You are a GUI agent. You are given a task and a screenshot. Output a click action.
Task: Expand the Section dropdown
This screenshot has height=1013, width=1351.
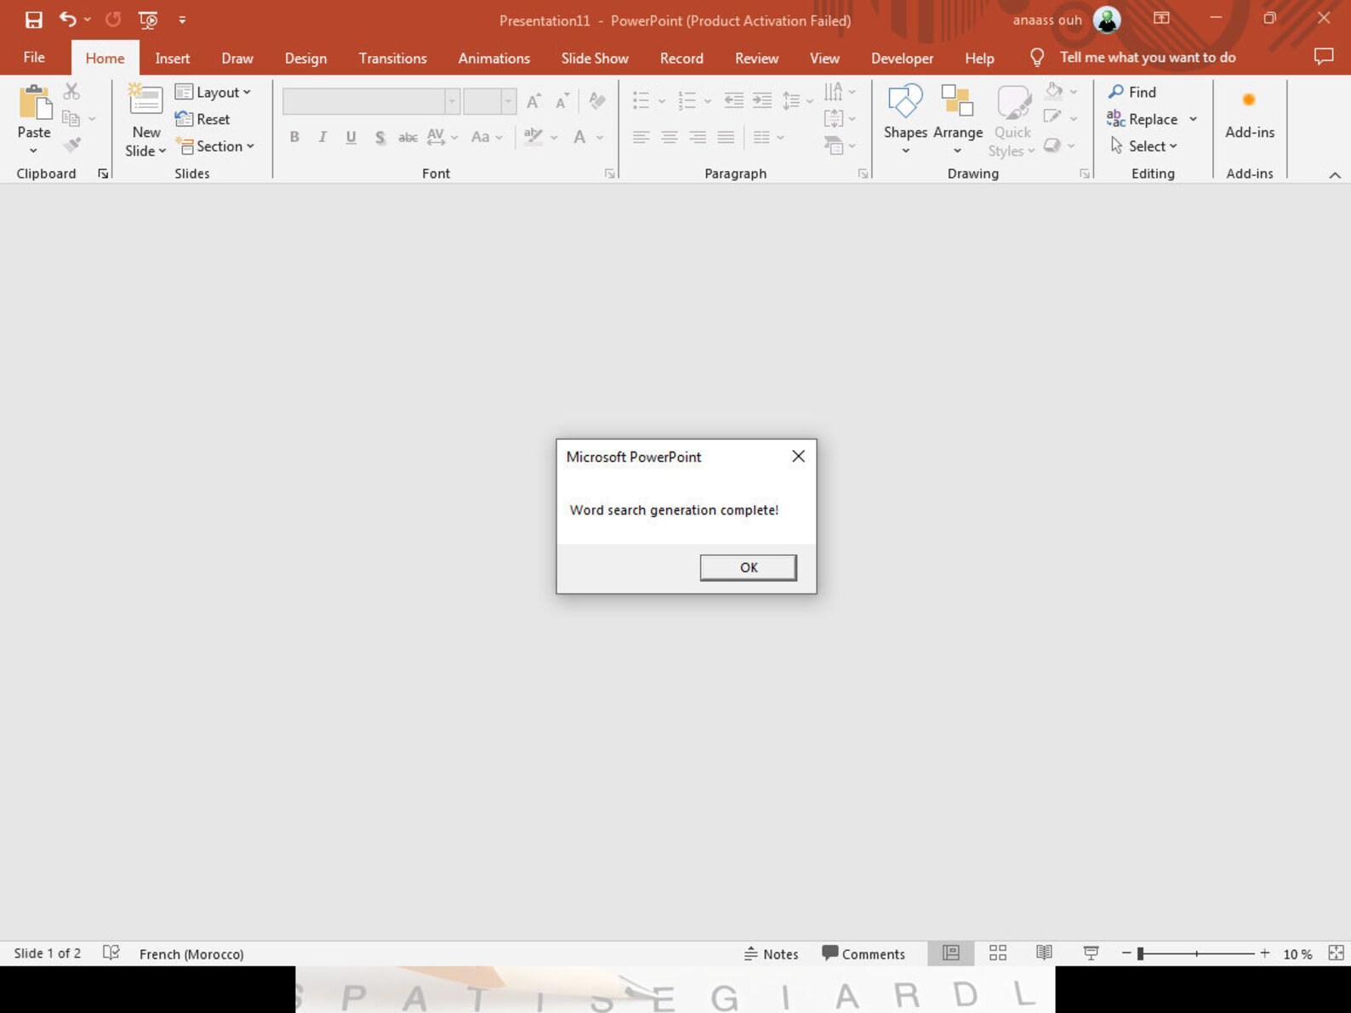click(214, 146)
